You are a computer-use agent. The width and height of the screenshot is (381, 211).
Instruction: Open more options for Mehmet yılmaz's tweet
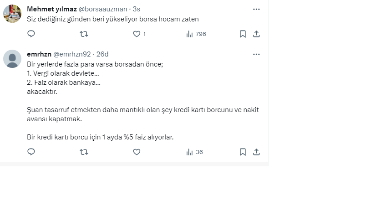[256, 9]
